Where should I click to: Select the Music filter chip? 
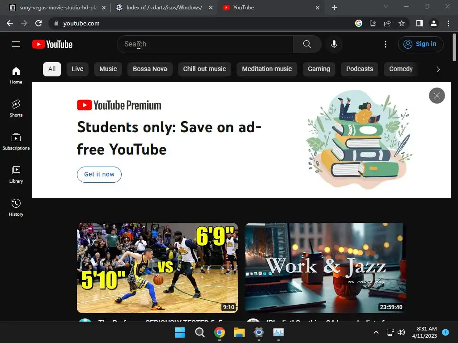108,69
